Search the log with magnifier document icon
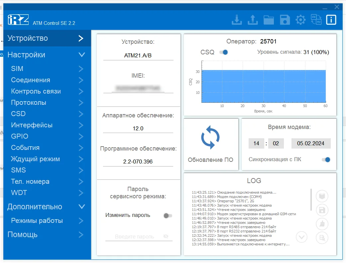The image size is (346, 263). (x=322, y=238)
